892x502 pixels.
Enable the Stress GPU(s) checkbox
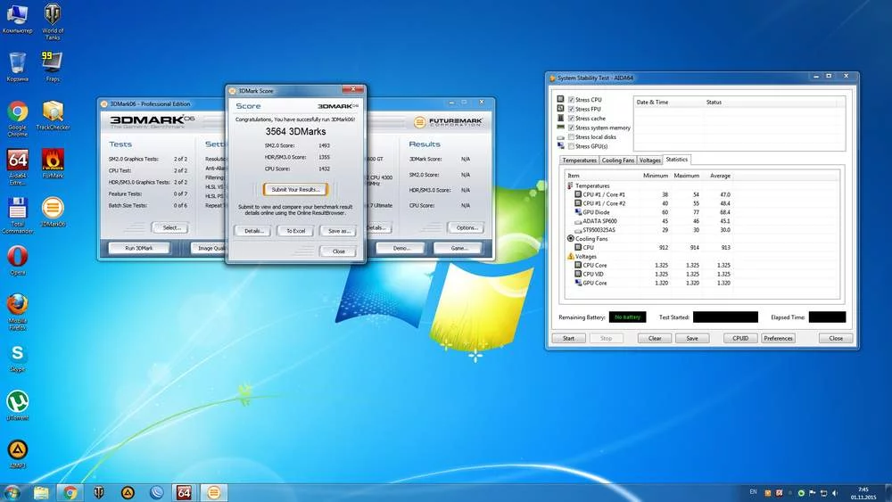[x=571, y=146]
